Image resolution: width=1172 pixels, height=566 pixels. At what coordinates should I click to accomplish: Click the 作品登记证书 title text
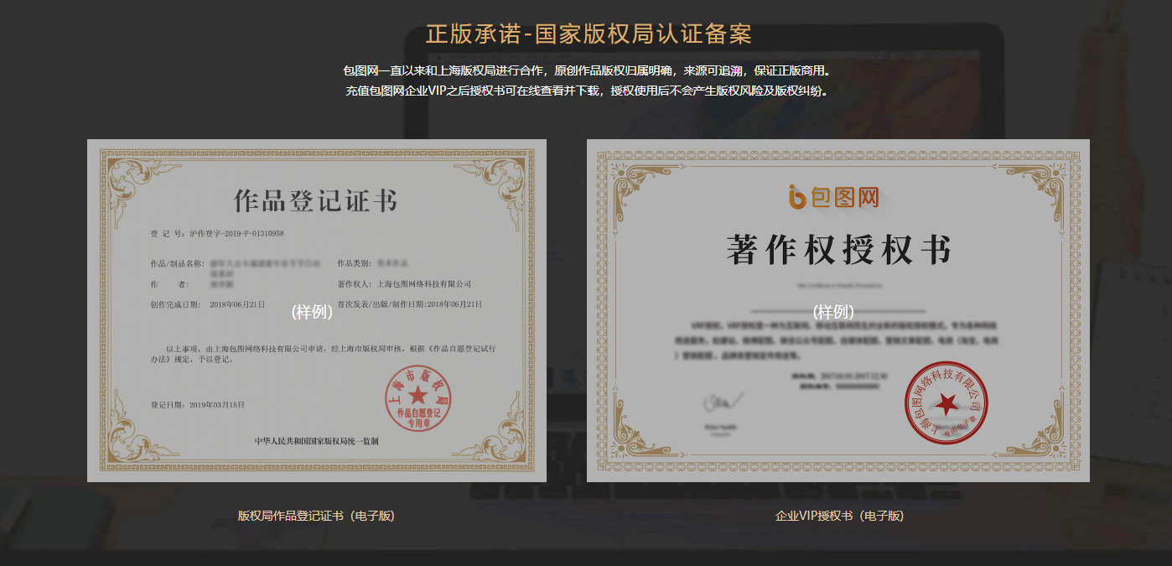(315, 201)
